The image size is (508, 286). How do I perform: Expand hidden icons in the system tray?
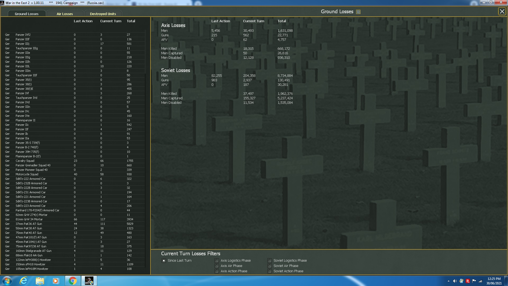tap(448, 281)
